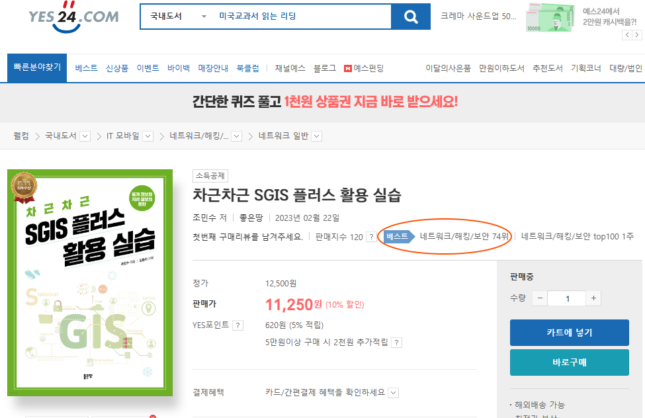
Task: Click sale price 11,250원
Action: [294, 304]
